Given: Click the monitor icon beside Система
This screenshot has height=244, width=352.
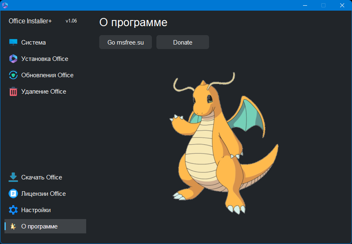Looking at the screenshot, I should coord(13,42).
